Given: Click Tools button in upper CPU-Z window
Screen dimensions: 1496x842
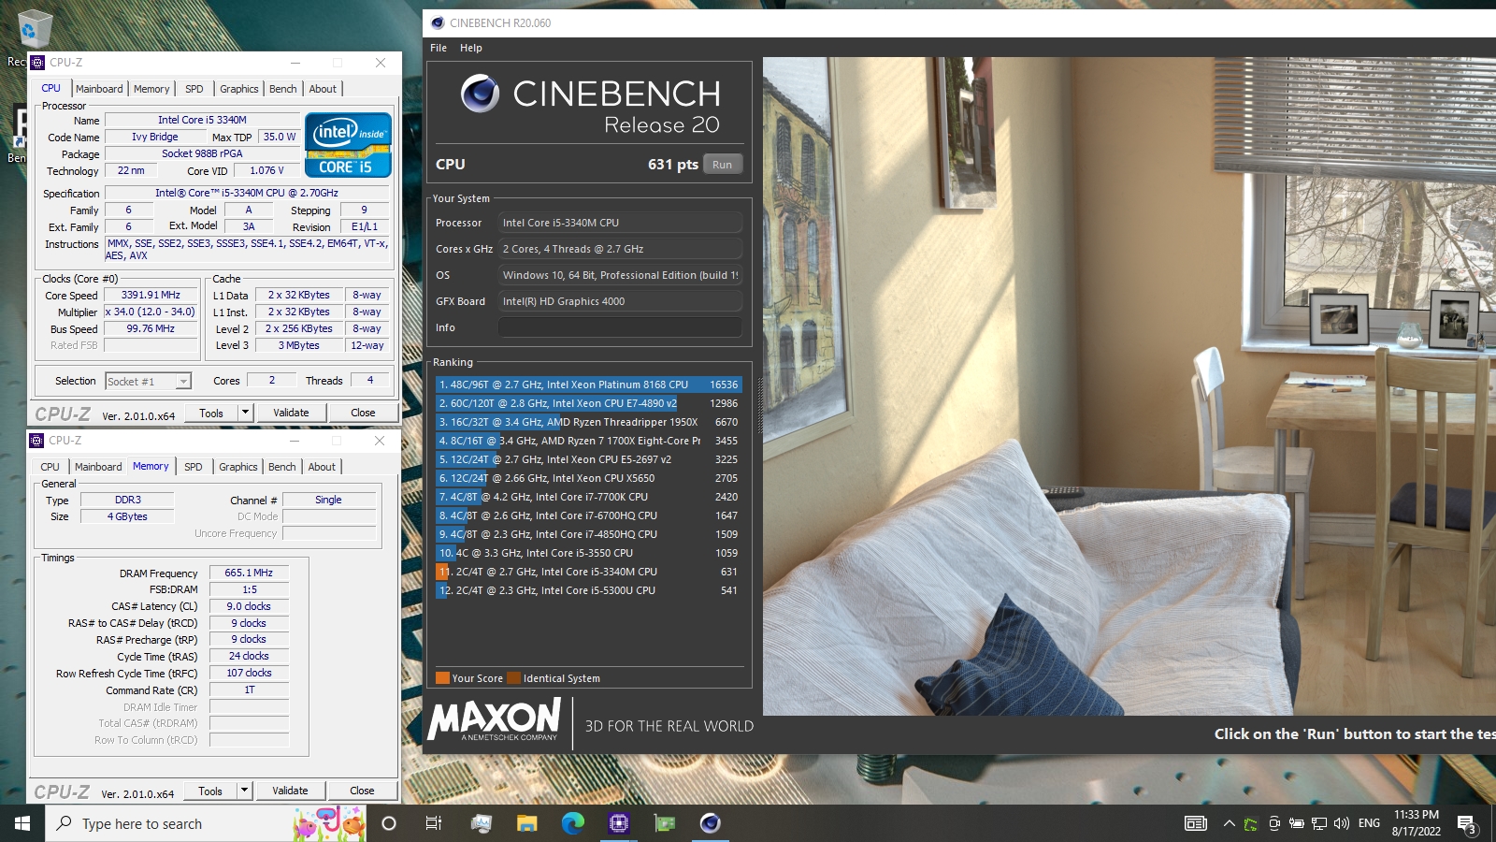Looking at the screenshot, I should click(x=211, y=413).
